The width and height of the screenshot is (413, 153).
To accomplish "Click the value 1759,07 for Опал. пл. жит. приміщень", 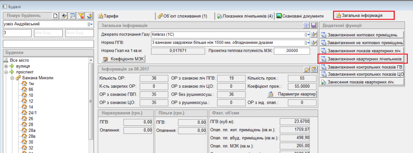I will tap(295, 130).
